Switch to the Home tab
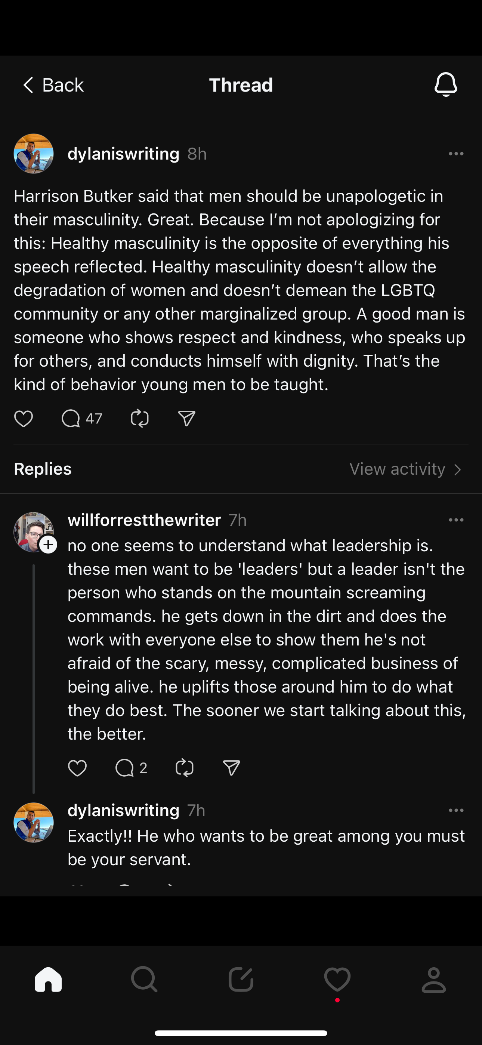The height and width of the screenshot is (1045, 482). click(48, 980)
